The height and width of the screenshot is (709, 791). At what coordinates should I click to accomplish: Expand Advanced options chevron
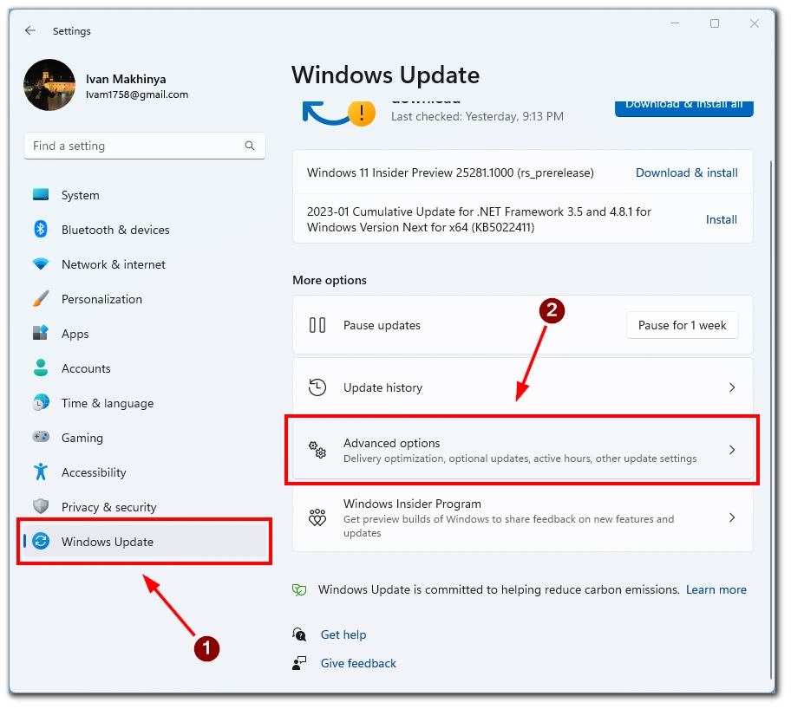pos(732,450)
